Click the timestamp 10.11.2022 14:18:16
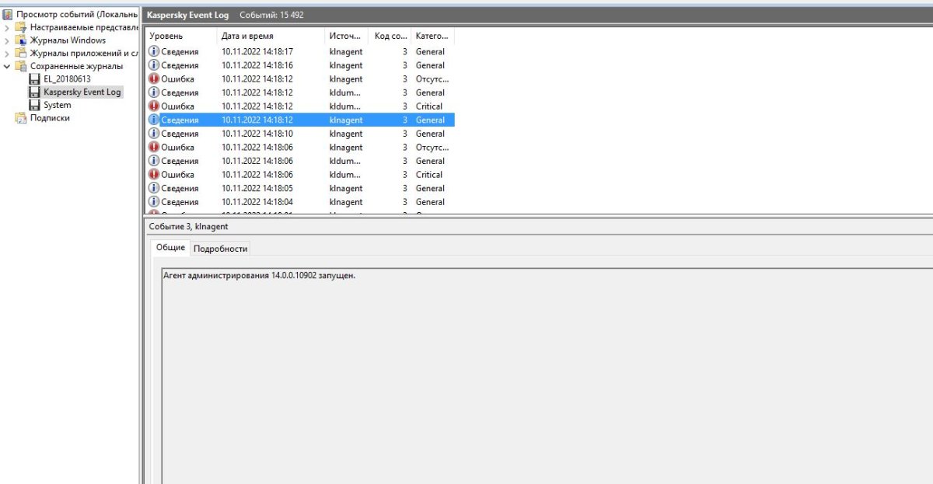 pos(257,65)
